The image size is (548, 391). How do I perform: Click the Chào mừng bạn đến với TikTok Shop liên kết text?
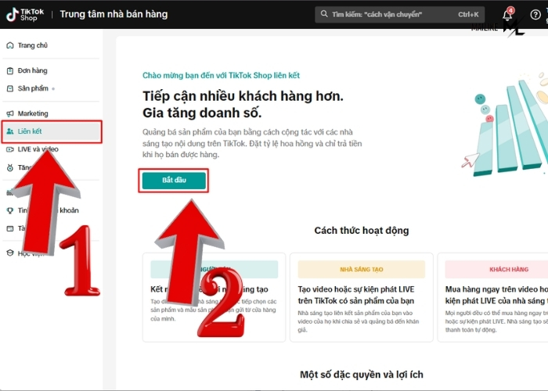tap(221, 75)
